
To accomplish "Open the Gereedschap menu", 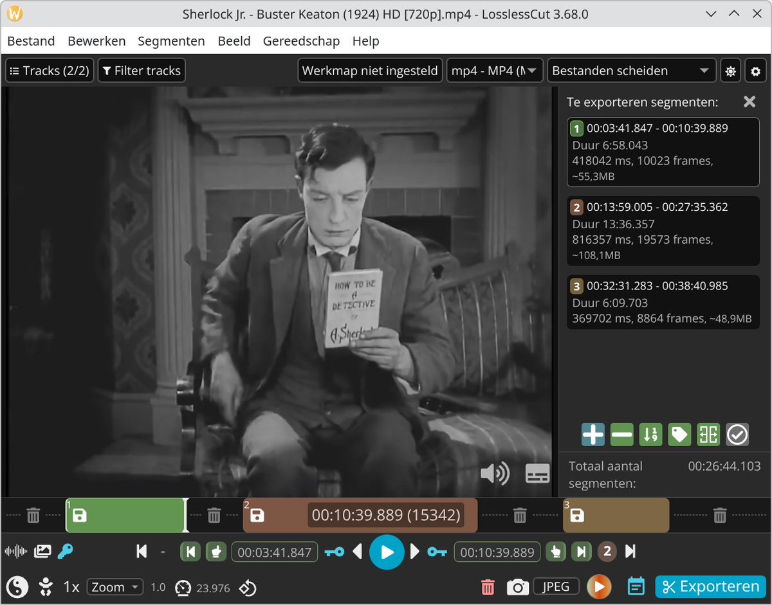I will click(301, 41).
